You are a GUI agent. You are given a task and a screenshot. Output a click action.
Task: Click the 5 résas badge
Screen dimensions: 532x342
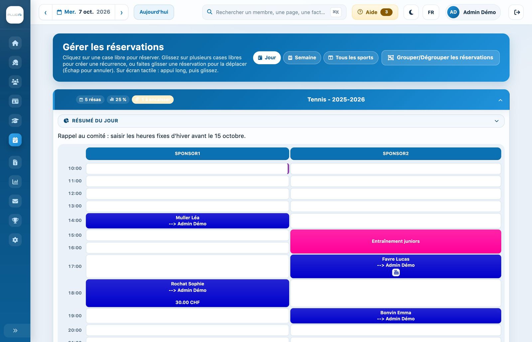[90, 99]
